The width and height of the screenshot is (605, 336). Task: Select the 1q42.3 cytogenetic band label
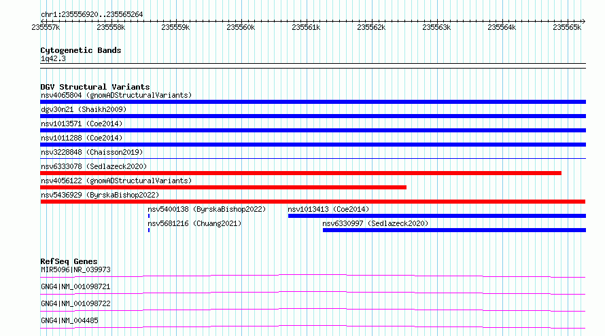click(x=53, y=59)
